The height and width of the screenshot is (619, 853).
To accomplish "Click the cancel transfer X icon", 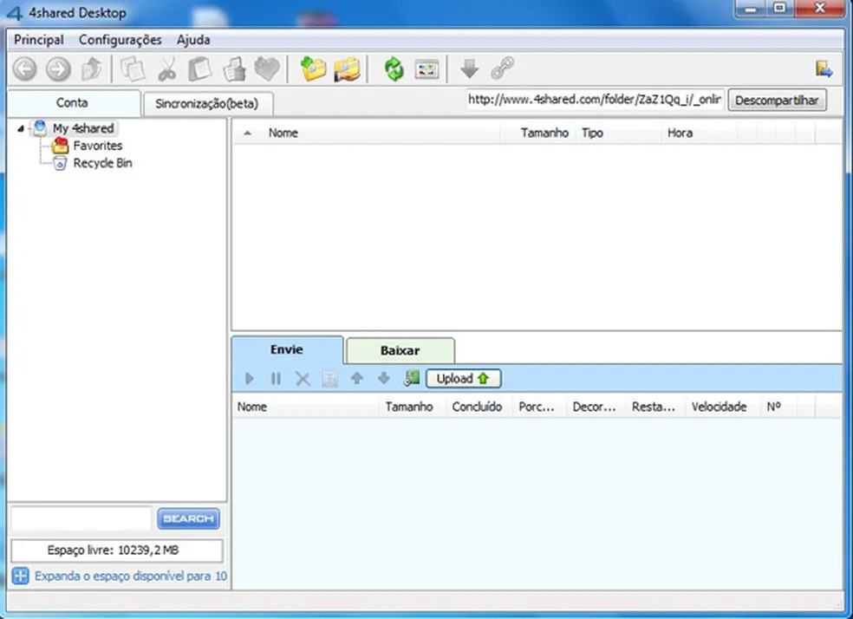I will point(303,378).
